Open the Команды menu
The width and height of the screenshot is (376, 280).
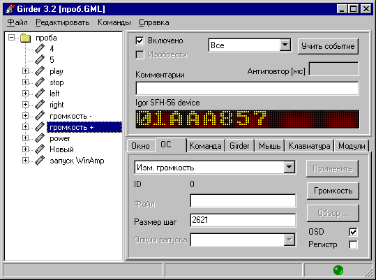[x=114, y=22]
